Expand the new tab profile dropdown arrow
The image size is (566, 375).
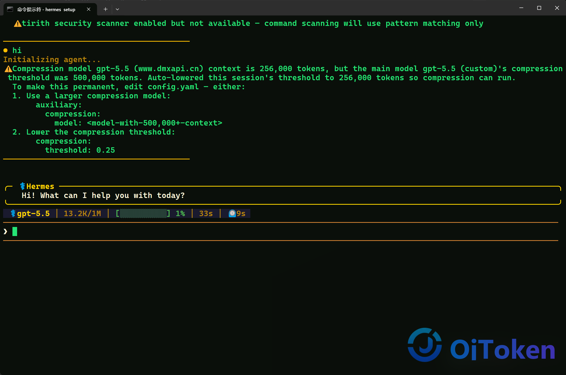pos(117,9)
